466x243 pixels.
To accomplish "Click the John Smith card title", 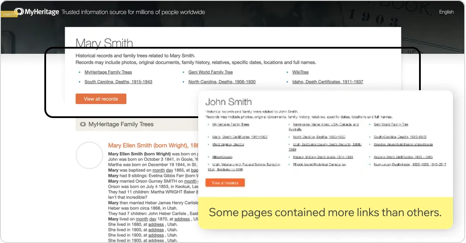I will click(x=229, y=102).
